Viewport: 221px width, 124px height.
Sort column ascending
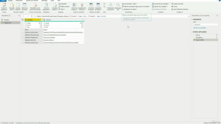[104, 4]
